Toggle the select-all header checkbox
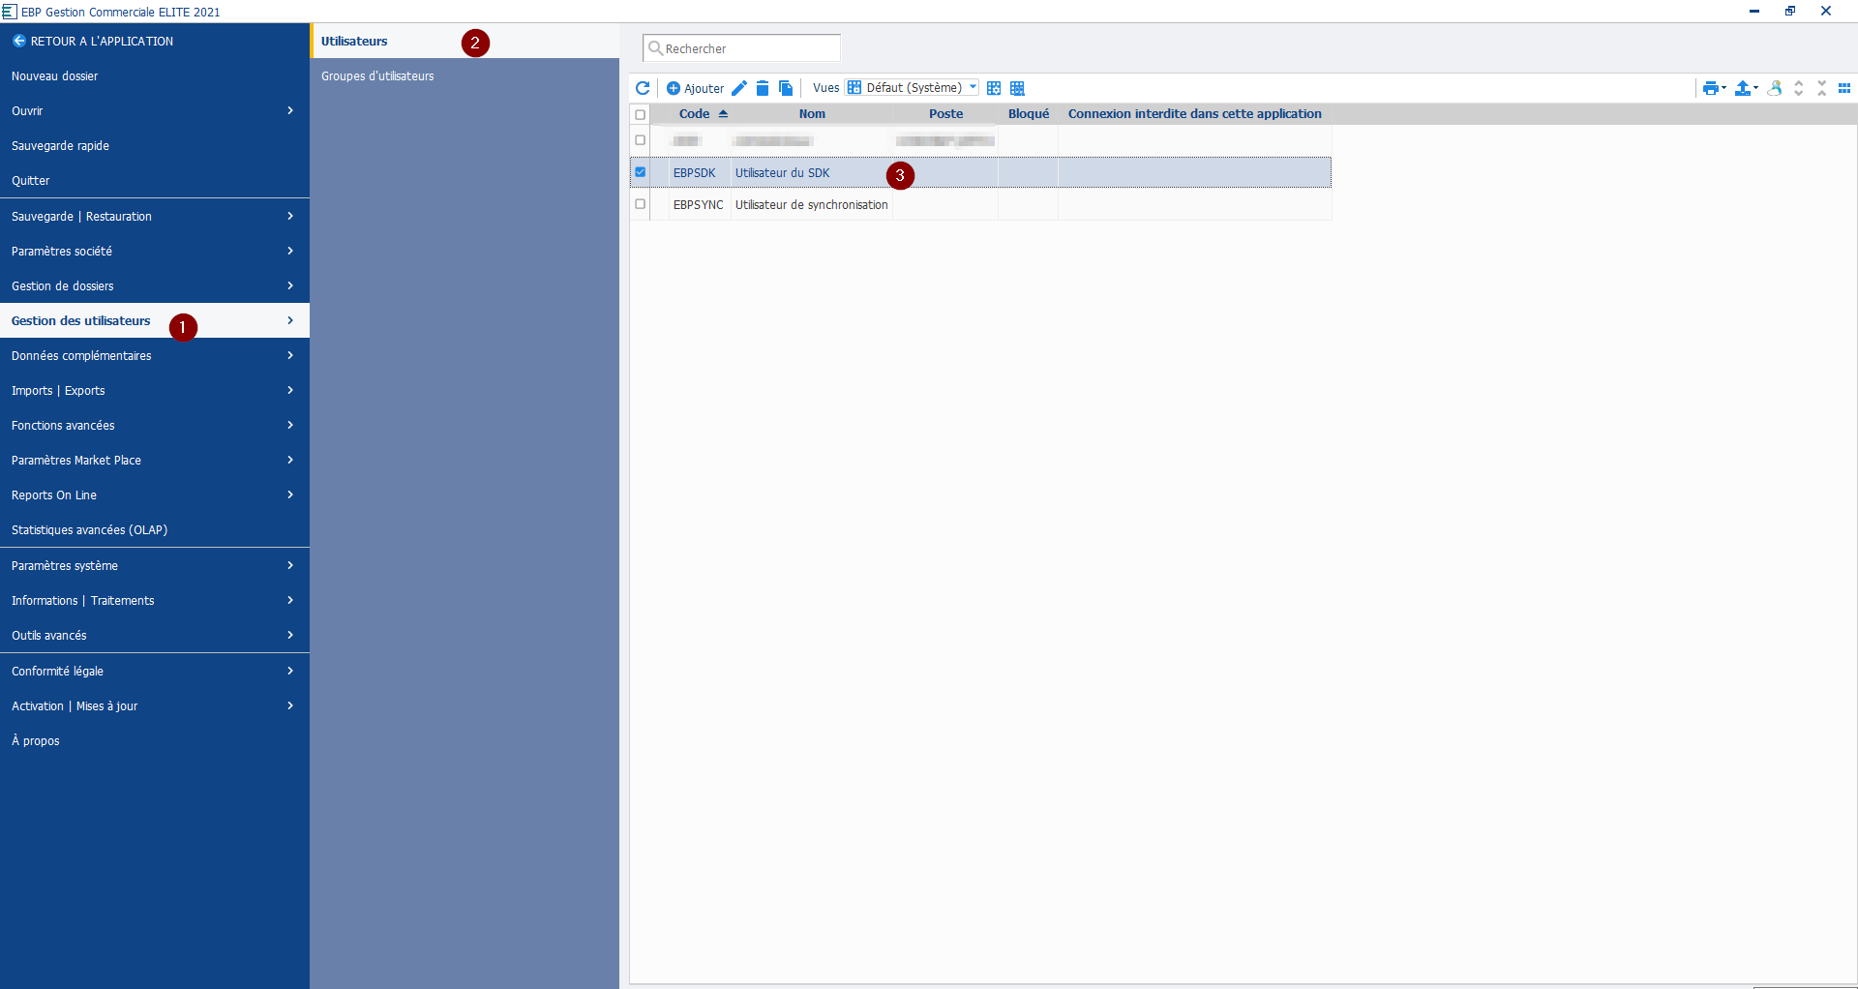1858x989 pixels. point(640,114)
